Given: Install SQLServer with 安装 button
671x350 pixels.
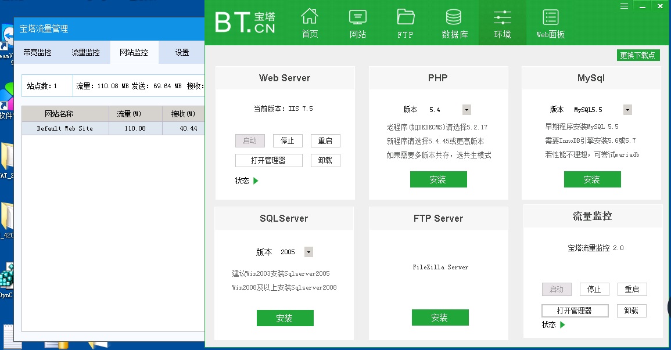Looking at the screenshot, I should point(285,318).
